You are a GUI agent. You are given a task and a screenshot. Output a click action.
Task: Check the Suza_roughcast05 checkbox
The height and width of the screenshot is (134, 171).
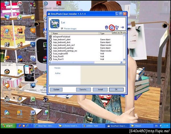tap(50, 53)
